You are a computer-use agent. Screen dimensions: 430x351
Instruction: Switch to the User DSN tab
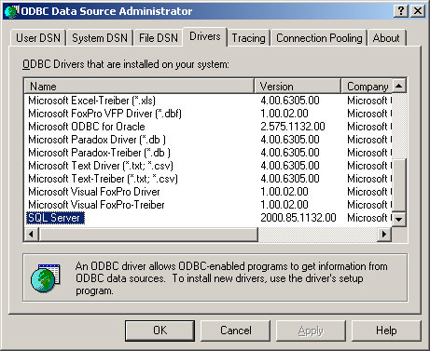[38, 38]
